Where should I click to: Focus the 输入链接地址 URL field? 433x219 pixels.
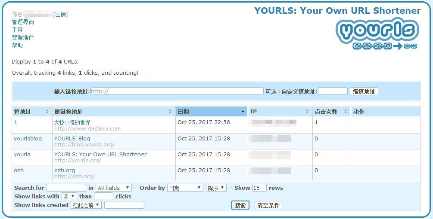tap(177, 91)
